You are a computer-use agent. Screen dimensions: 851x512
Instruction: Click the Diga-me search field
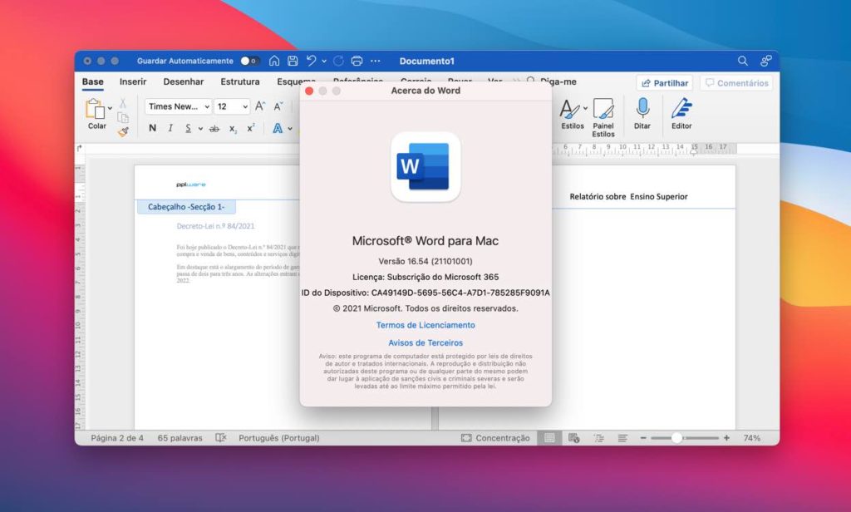coord(552,81)
